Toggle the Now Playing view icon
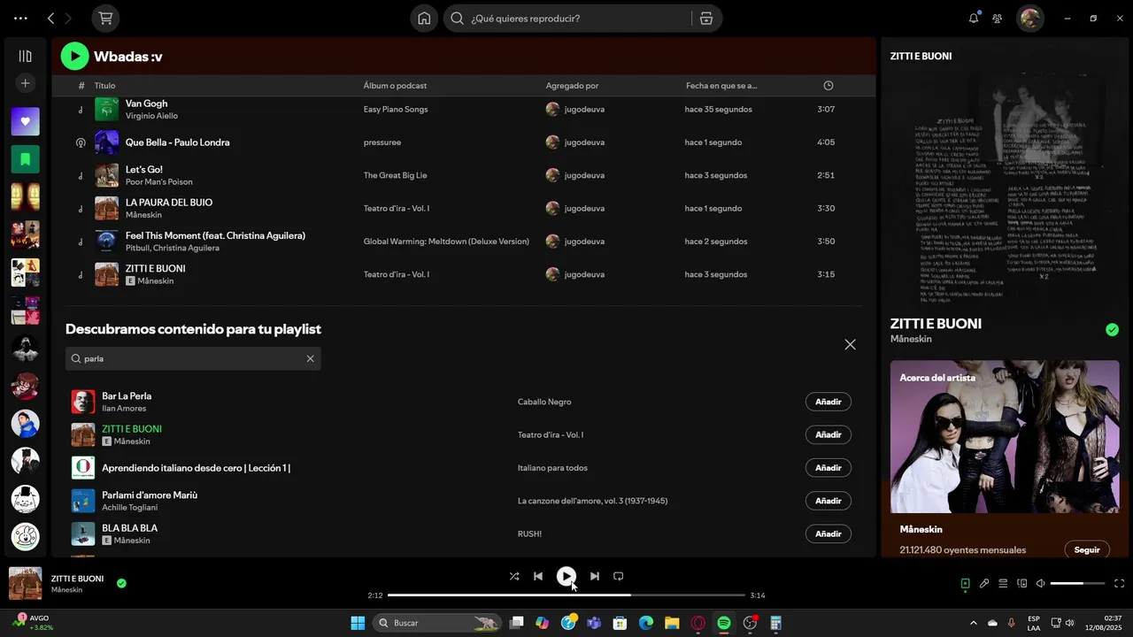 coord(966,583)
